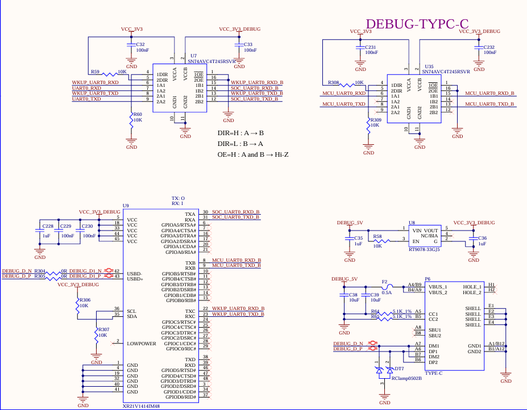The width and height of the screenshot is (527, 410).
Task: Select the XR21V1414IM48 U9 chip body
Action: point(161,306)
